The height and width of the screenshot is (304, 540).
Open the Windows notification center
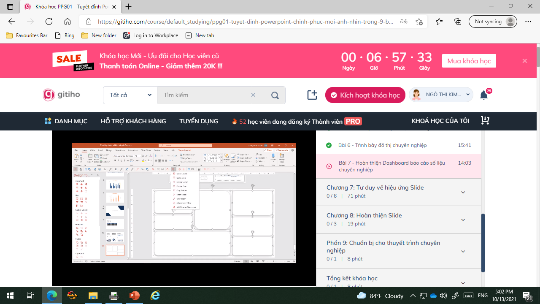527,296
